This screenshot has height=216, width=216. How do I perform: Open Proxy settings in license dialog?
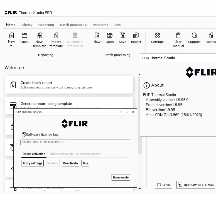click(32, 163)
